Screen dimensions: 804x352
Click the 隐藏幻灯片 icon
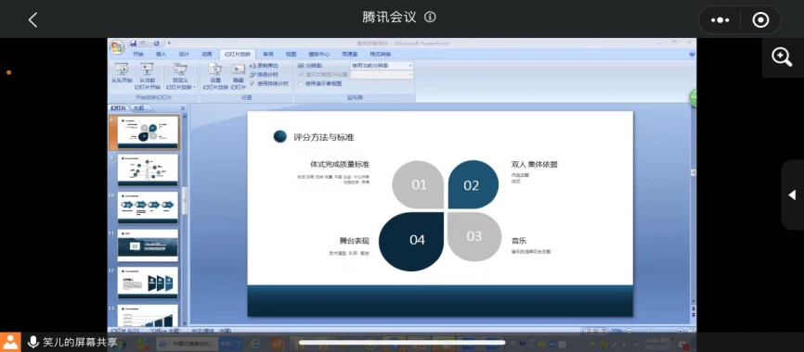pos(238,76)
